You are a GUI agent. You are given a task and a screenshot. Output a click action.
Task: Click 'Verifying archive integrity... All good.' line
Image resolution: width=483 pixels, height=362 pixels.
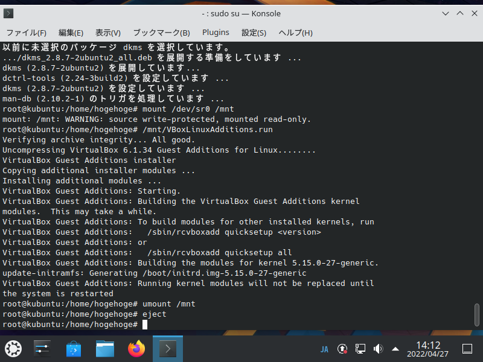(x=98, y=140)
